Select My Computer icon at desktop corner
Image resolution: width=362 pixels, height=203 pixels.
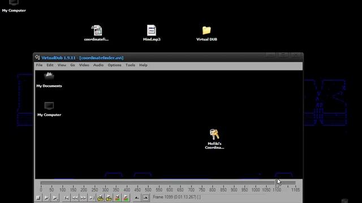pos(14,6)
